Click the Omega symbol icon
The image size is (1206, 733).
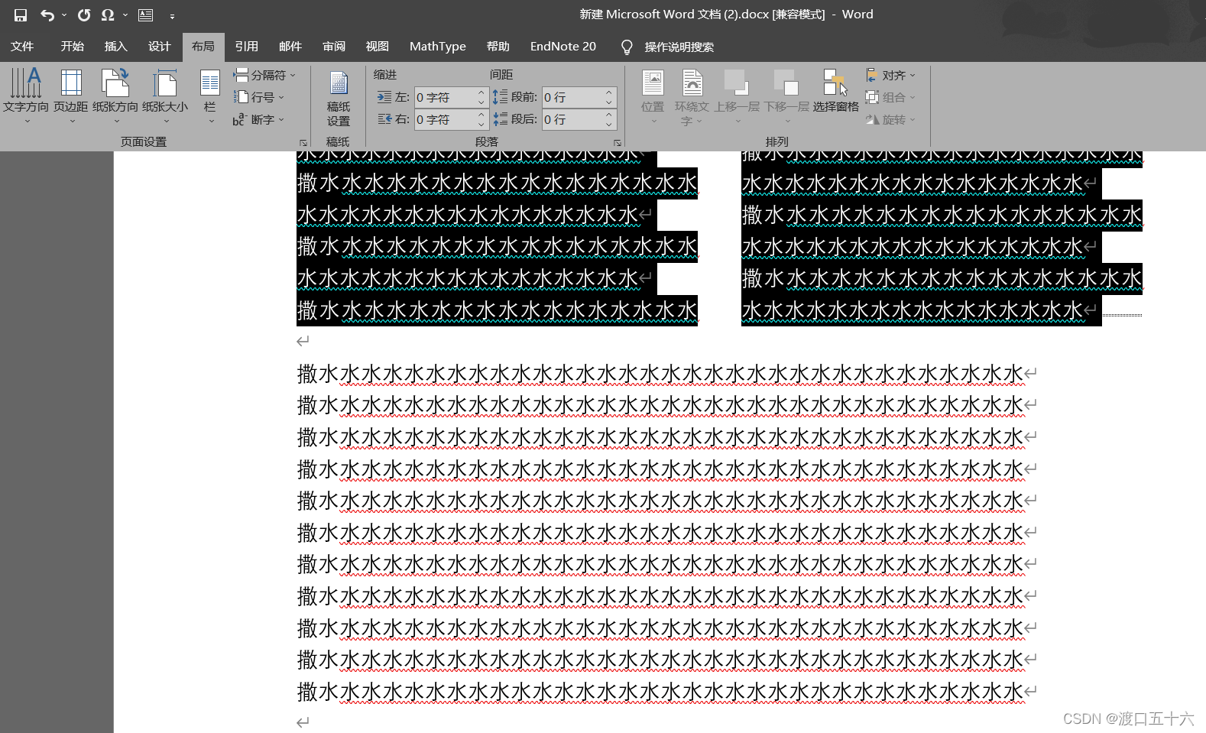coord(108,15)
